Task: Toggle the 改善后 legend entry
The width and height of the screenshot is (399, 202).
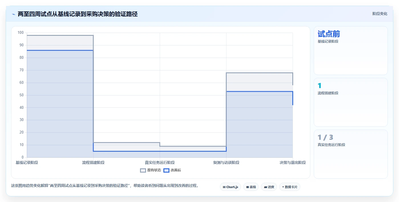Action: [172, 170]
